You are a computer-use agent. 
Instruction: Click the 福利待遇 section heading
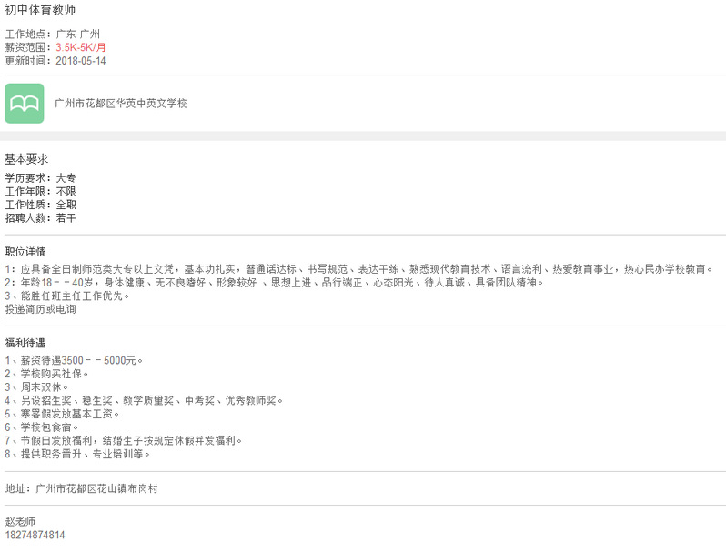(25, 343)
